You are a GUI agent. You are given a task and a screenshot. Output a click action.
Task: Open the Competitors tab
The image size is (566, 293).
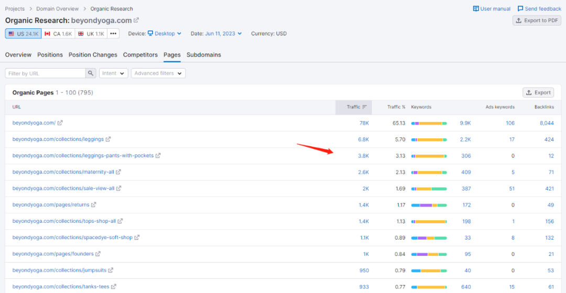point(140,55)
